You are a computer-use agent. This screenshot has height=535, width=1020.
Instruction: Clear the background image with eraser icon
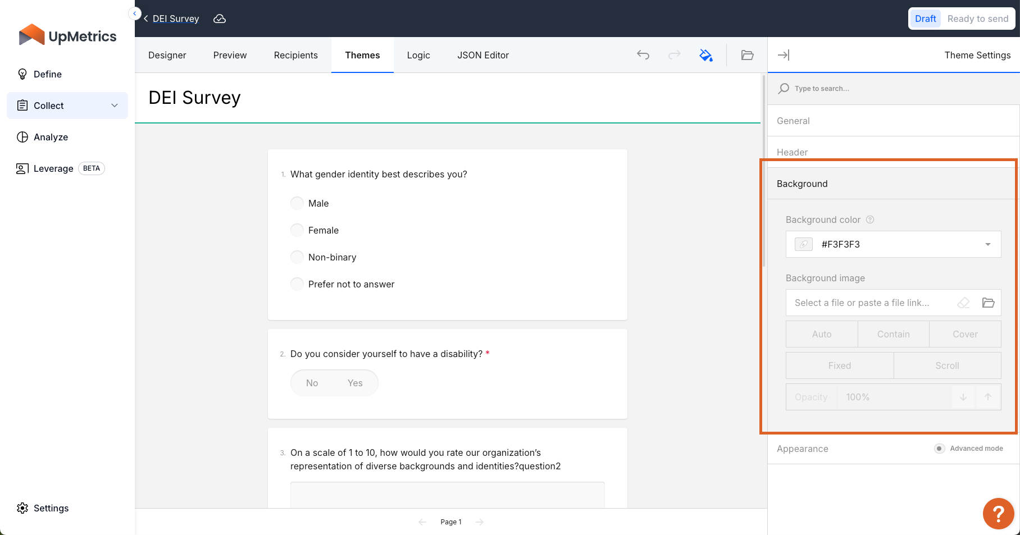tap(963, 303)
